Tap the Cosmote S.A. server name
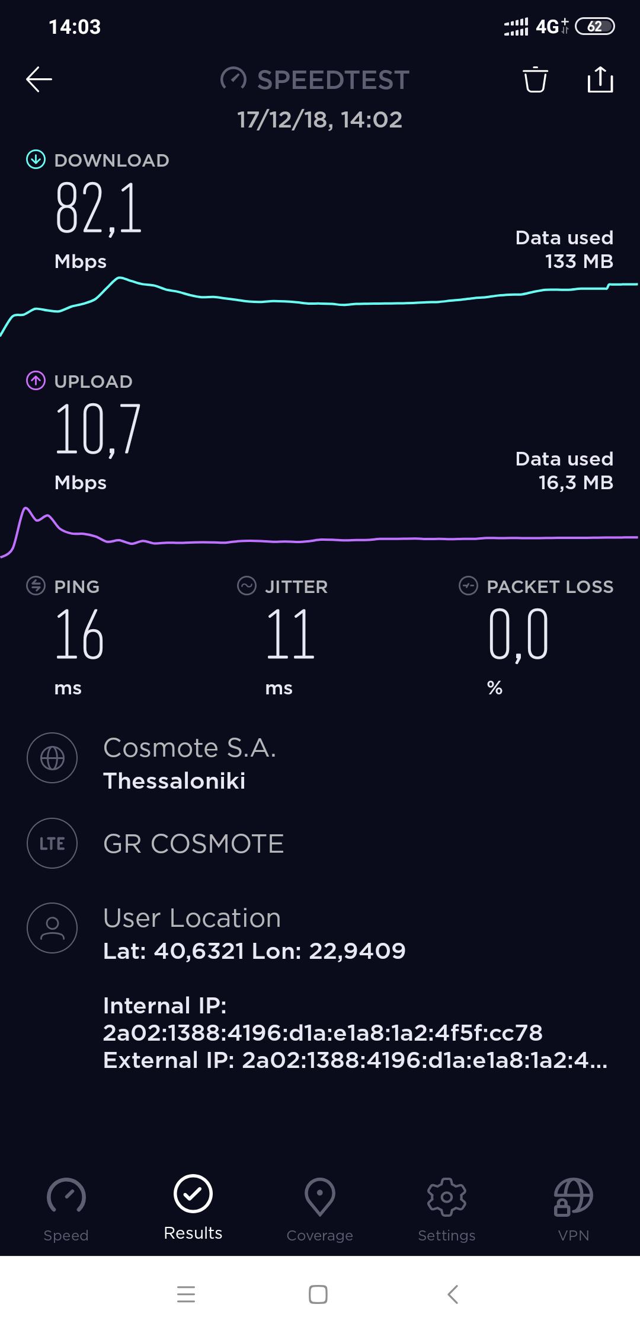This screenshot has width=640, height=1333. (190, 748)
